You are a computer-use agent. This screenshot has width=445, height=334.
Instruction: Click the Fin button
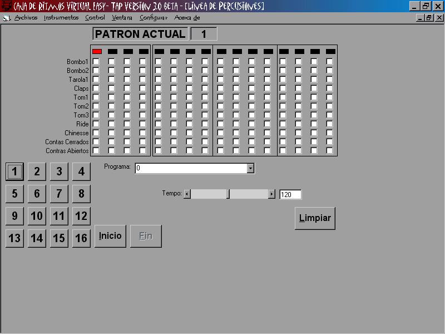pos(146,236)
